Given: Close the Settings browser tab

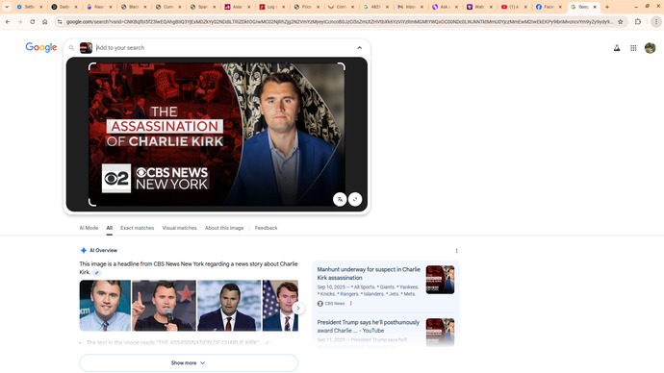Looking at the screenshot, I should (41, 7).
